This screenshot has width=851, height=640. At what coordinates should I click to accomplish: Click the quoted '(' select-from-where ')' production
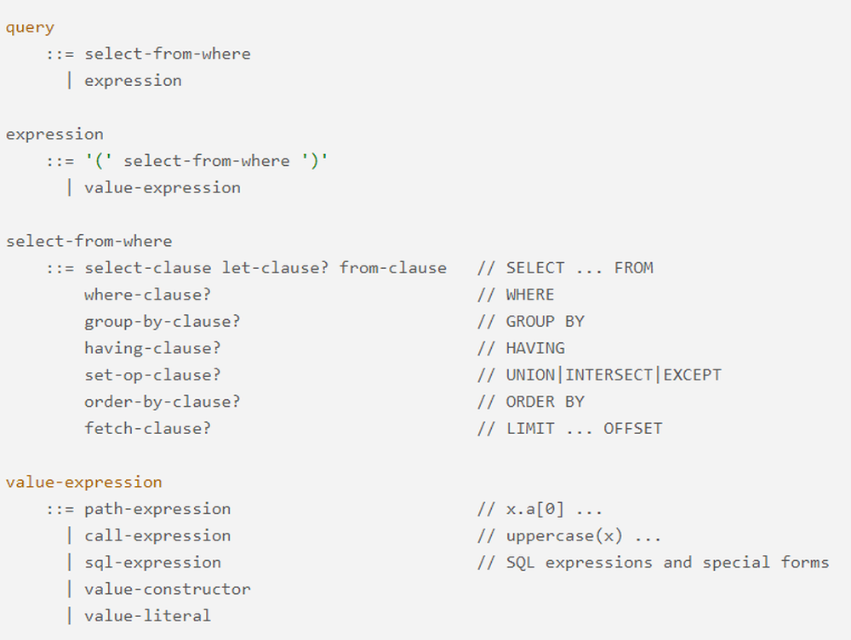point(206,161)
